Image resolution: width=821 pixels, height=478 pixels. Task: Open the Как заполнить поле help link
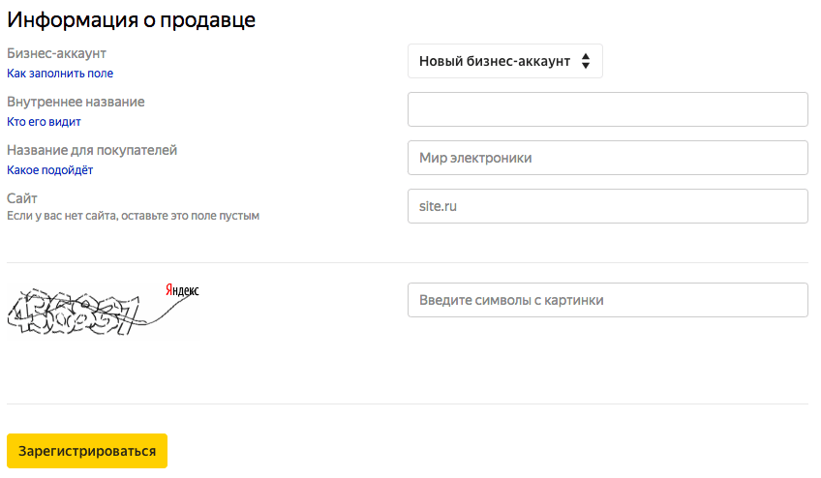coord(60,74)
